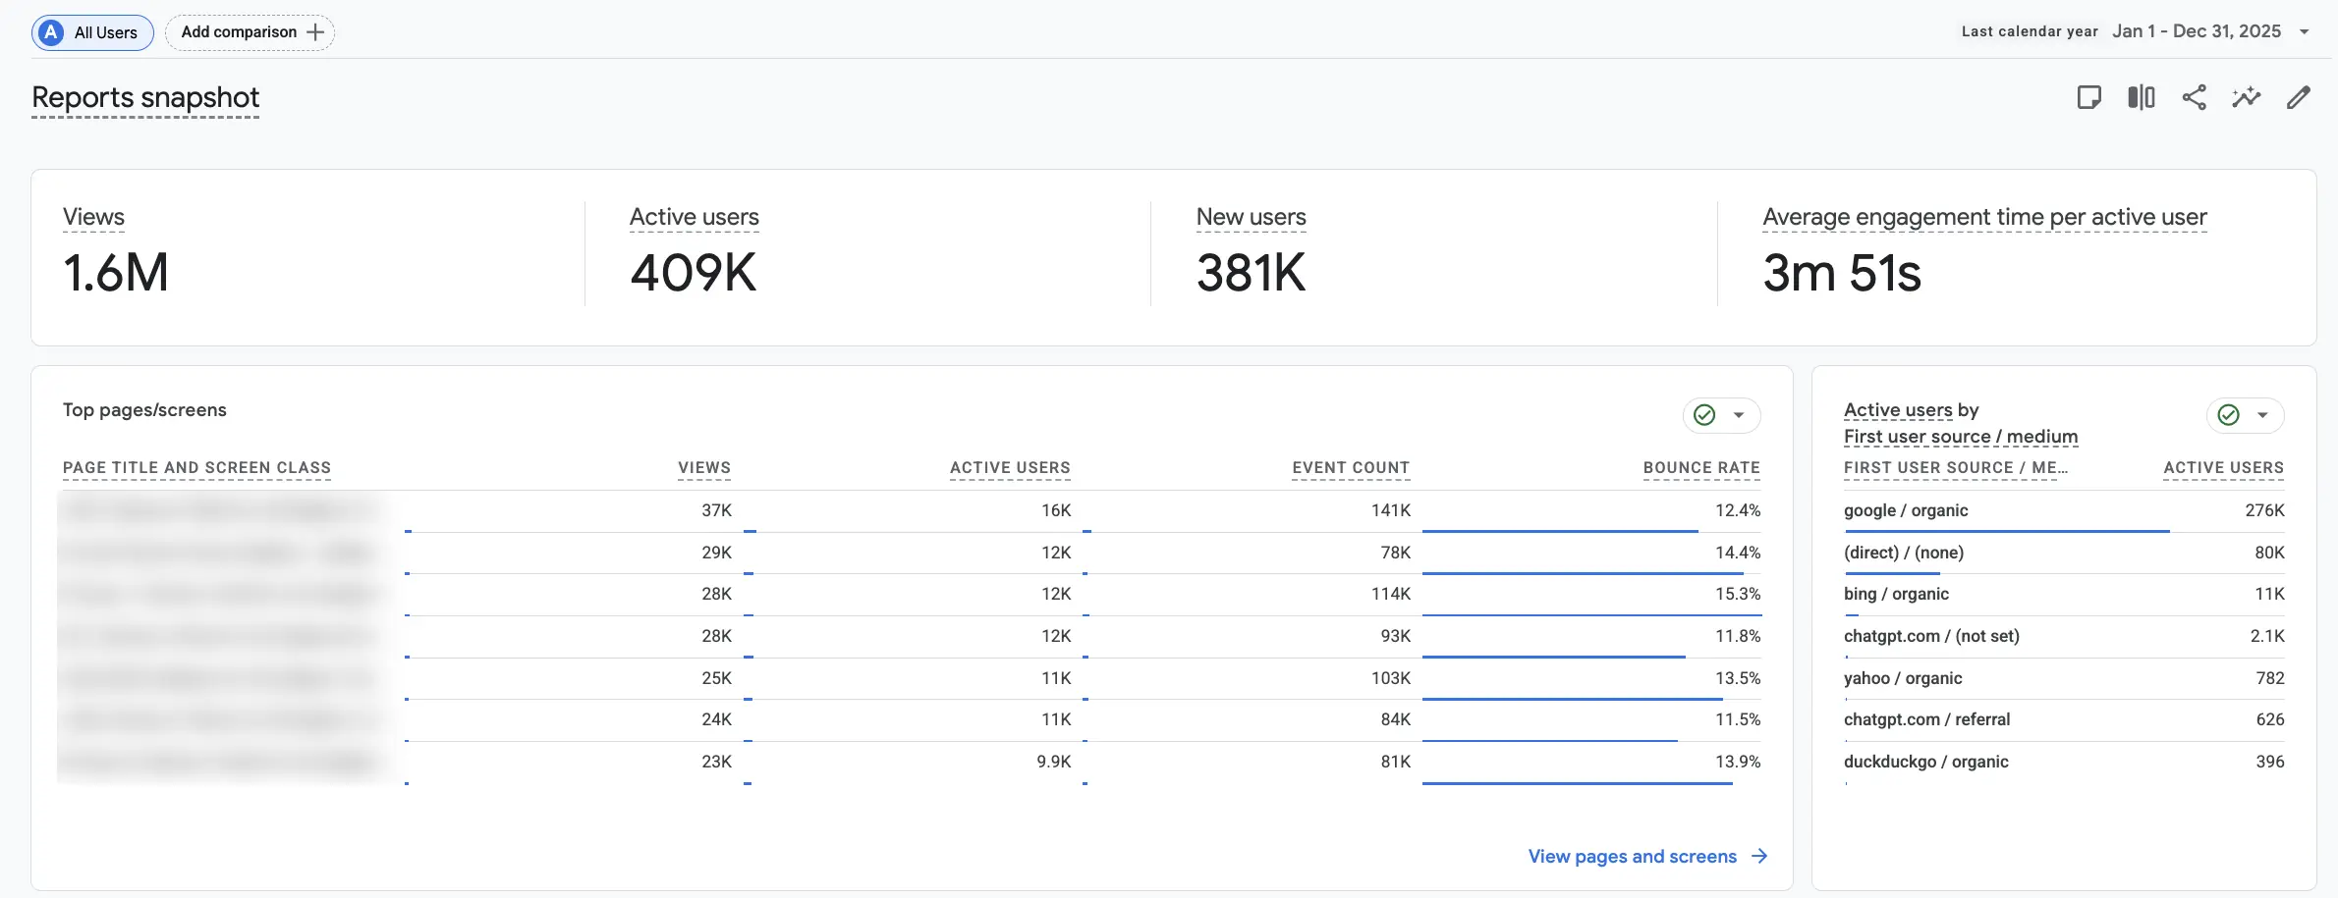Image resolution: width=2338 pixels, height=898 pixels.
Task: Click the green check icon in Active users card
Action: [2229, 415]
